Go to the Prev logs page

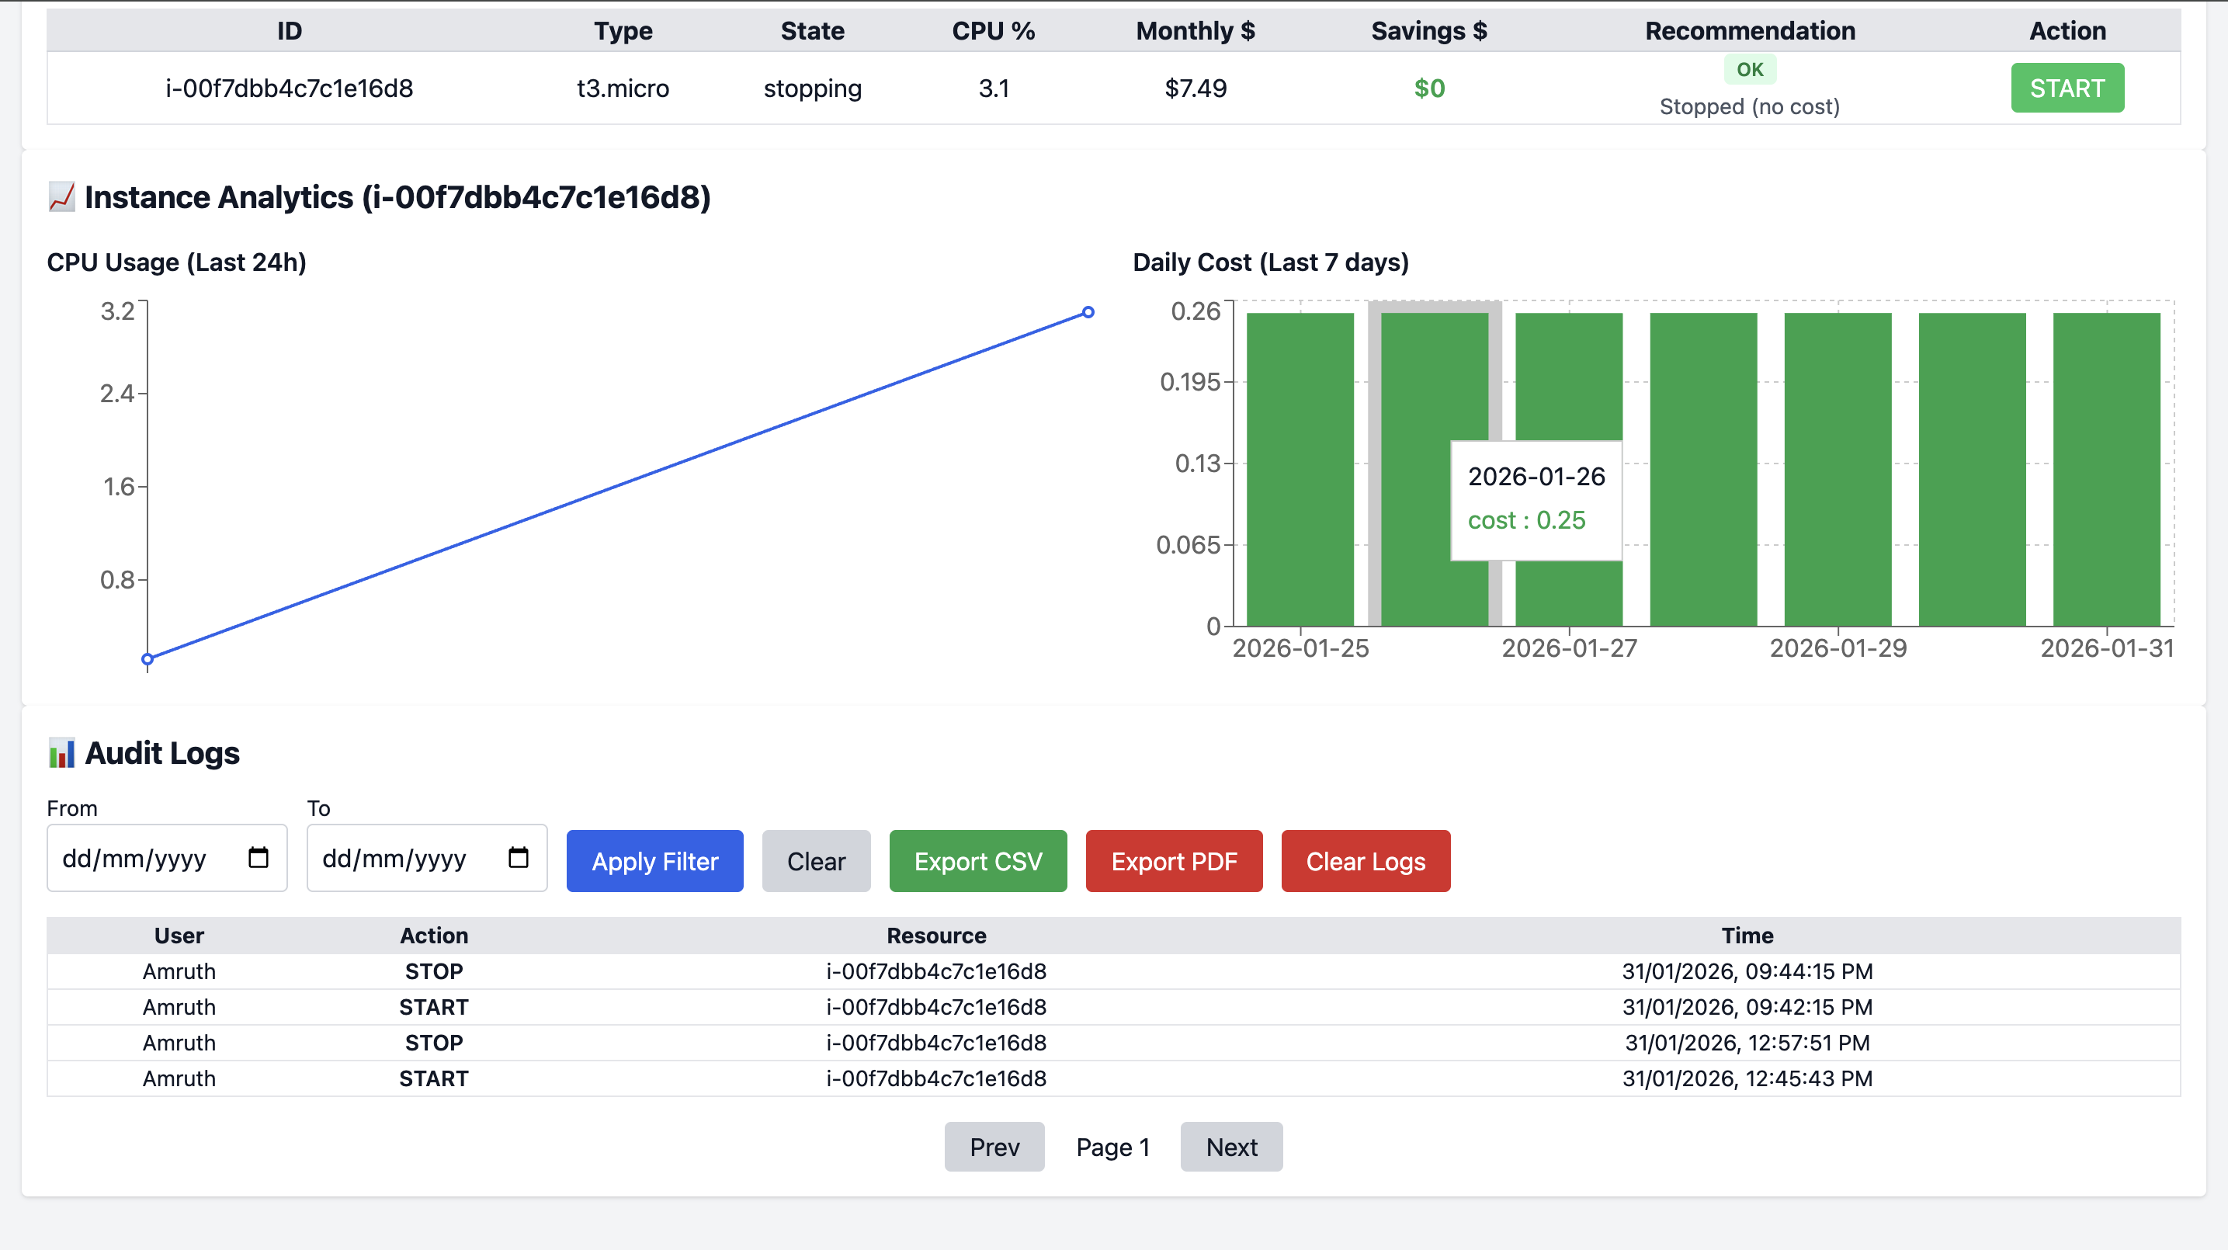point(994,1147)
